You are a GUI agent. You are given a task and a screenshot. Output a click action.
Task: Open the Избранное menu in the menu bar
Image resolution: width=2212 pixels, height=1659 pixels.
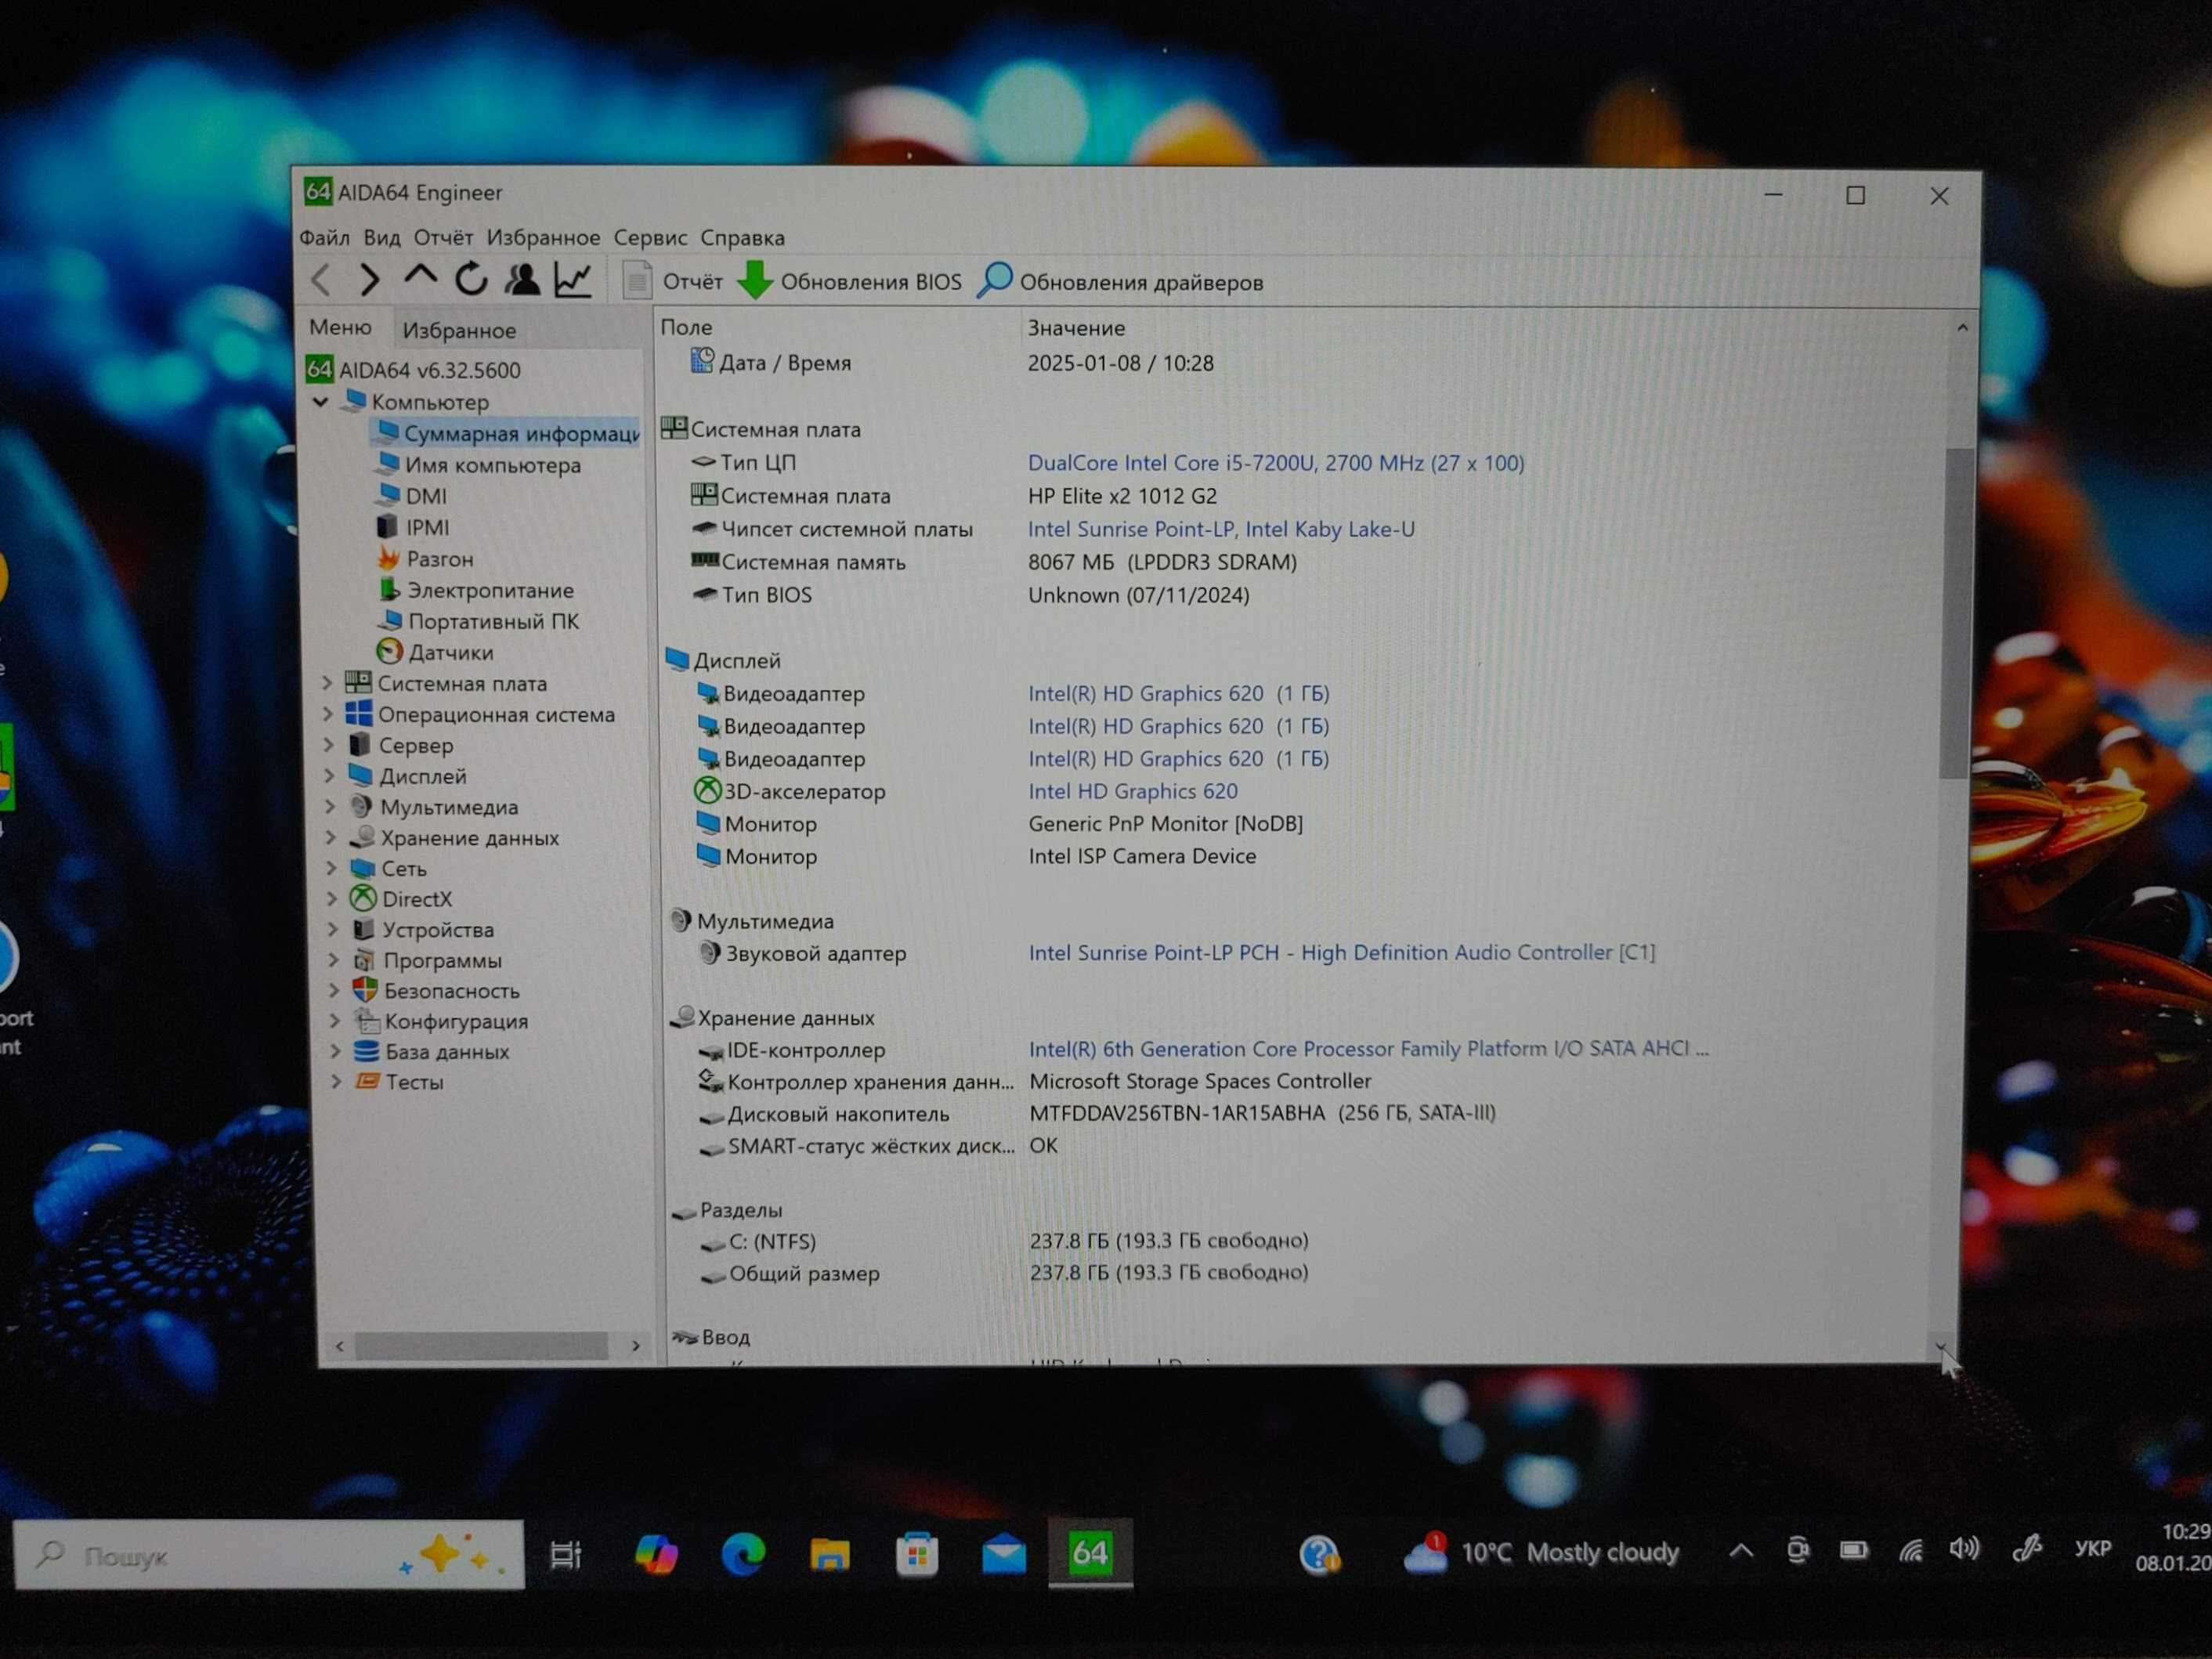pos(543,237)
